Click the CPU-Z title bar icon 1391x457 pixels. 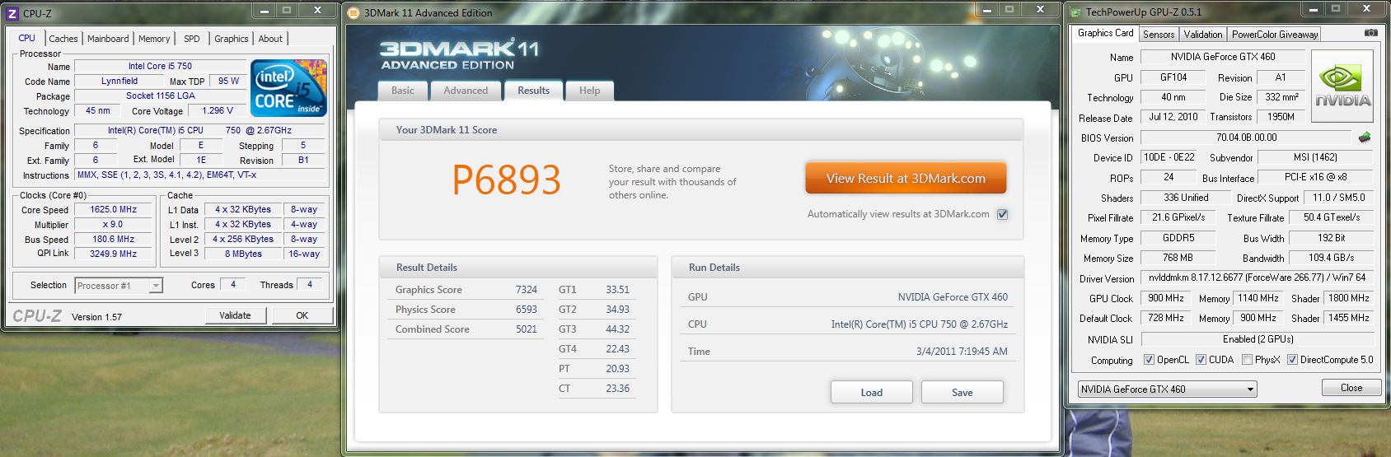point(12,13)
